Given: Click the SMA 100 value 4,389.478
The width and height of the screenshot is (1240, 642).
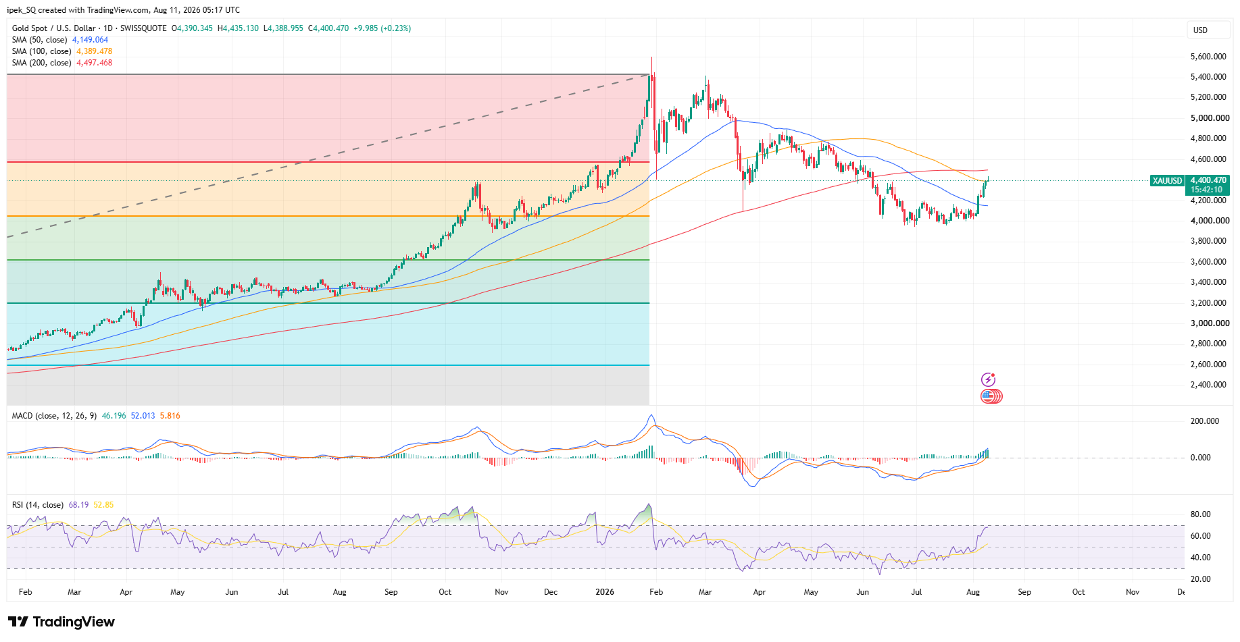Looking at the screenshot, I should 95,51.
